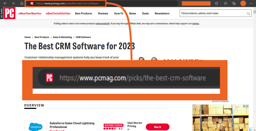256x131 pixels.
Task: Click Best Products breadcrumb
Action: (x=42, y=37)
